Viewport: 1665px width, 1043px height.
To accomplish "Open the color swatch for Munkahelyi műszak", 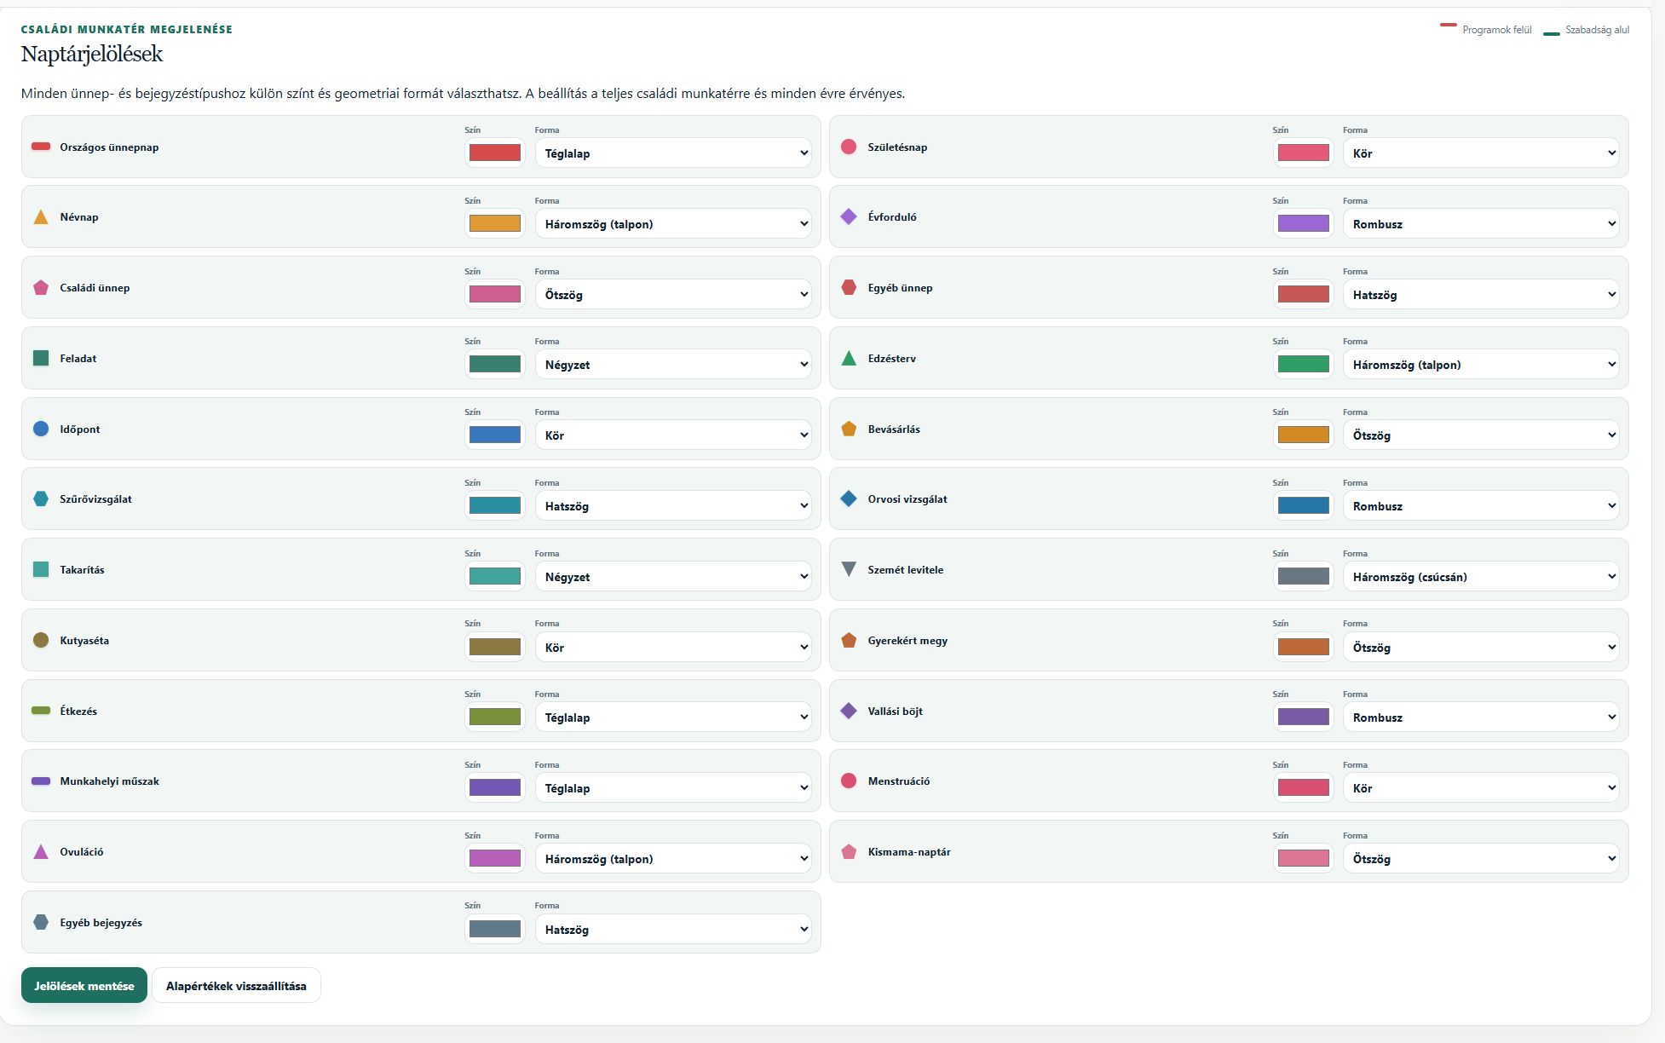I will coord(495,788).
